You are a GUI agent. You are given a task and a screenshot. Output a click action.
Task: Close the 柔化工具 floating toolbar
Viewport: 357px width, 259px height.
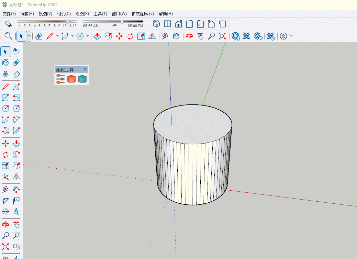[85, 69]
